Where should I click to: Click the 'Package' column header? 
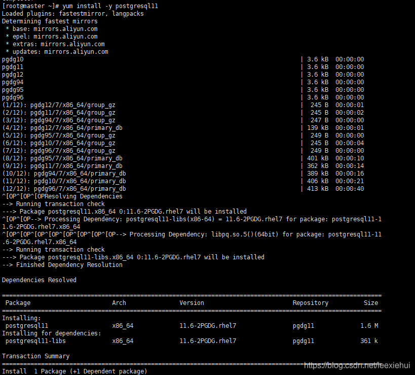(x=18, y=303)
